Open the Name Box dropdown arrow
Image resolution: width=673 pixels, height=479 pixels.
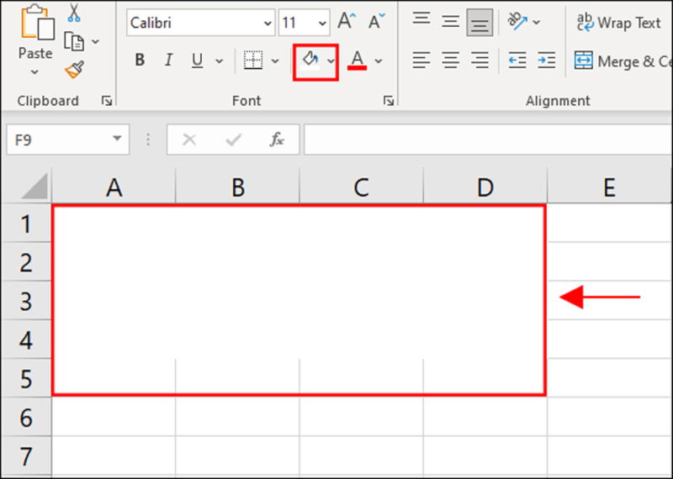(x=117, y=139)
